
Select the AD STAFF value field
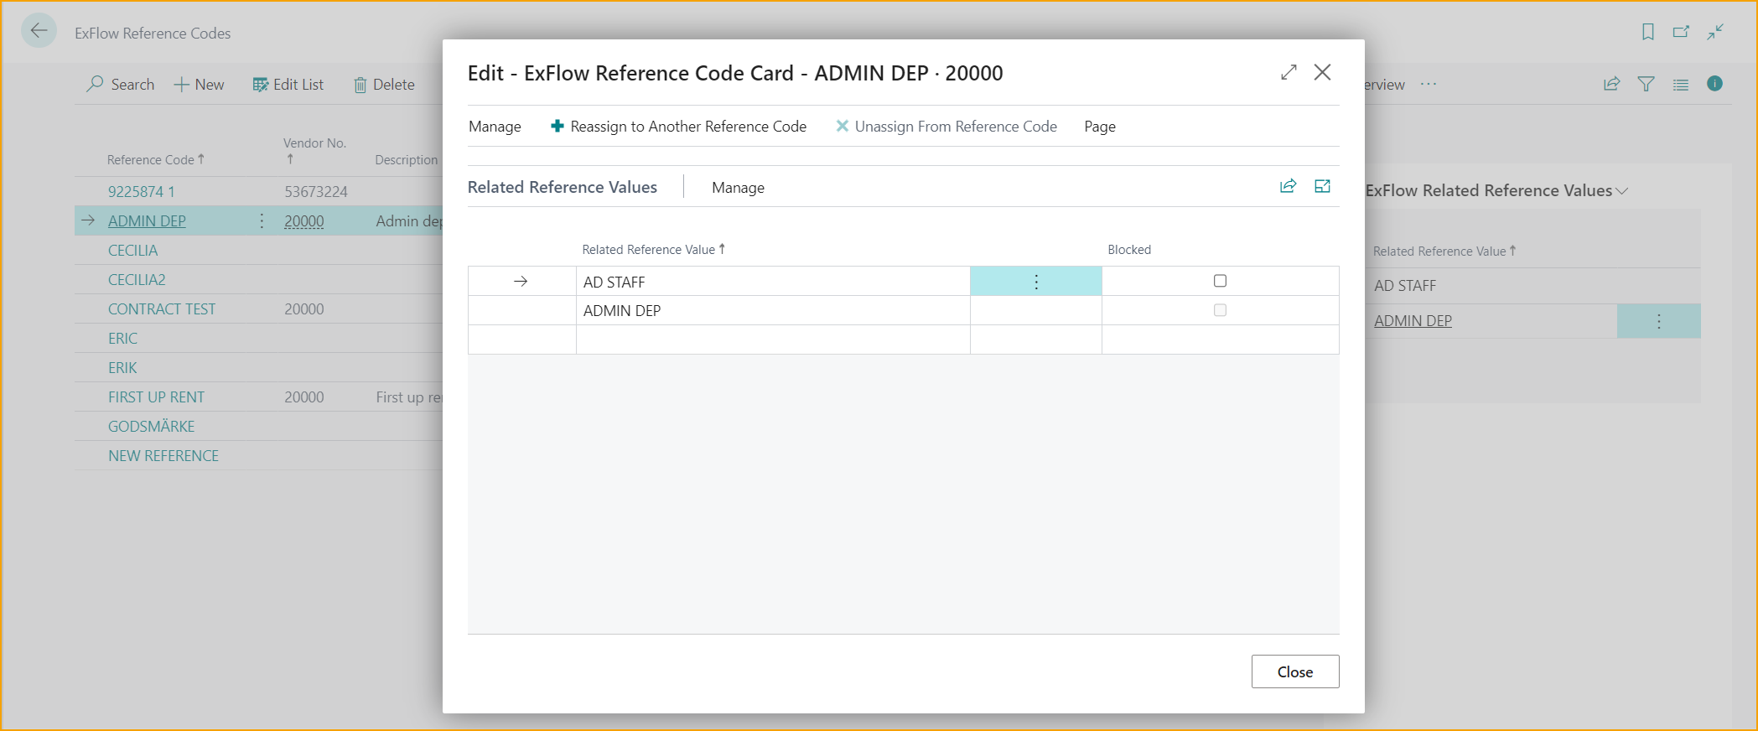click(x=773, y=282)
